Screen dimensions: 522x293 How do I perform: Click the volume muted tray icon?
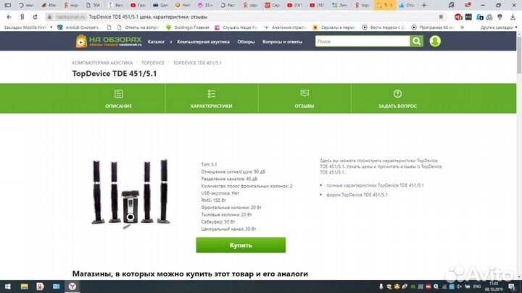(459, 286)
